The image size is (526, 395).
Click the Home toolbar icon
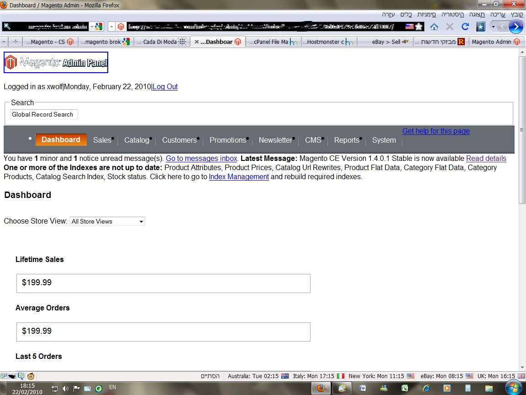point(434,27)
